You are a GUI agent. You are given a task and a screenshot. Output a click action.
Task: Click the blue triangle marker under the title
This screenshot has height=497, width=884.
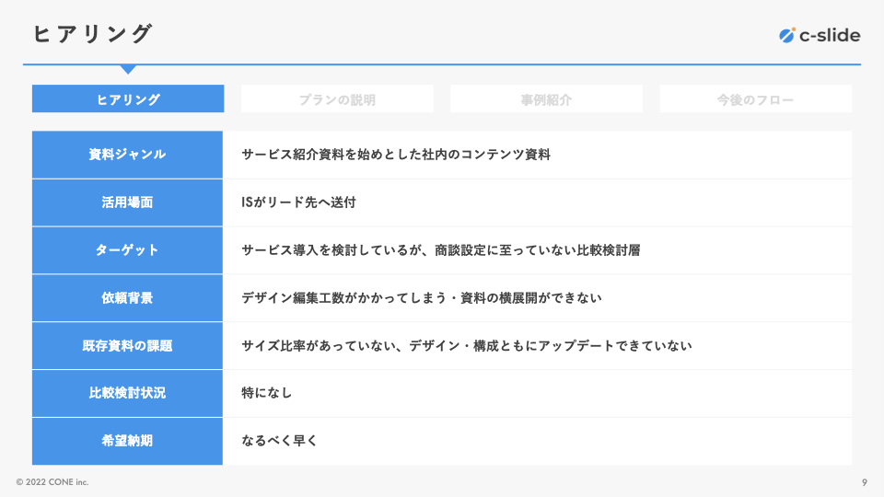[x=128, y=69]
